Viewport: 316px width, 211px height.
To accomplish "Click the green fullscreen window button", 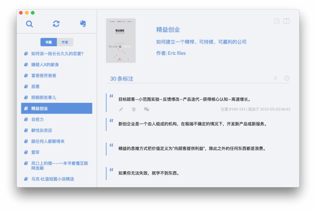I will (x=33, y=13).
